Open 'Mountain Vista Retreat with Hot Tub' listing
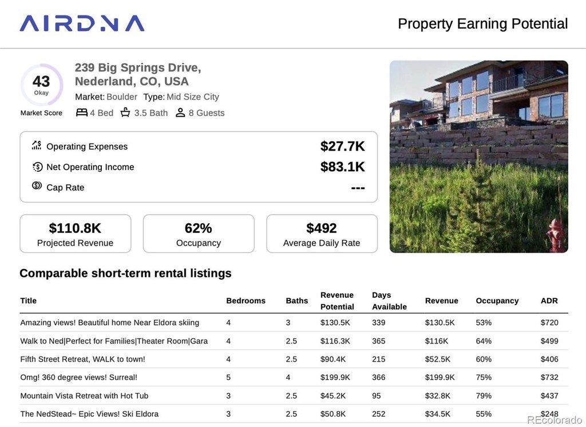The height and width of the screenshot is (427, 586). point(84,396)
